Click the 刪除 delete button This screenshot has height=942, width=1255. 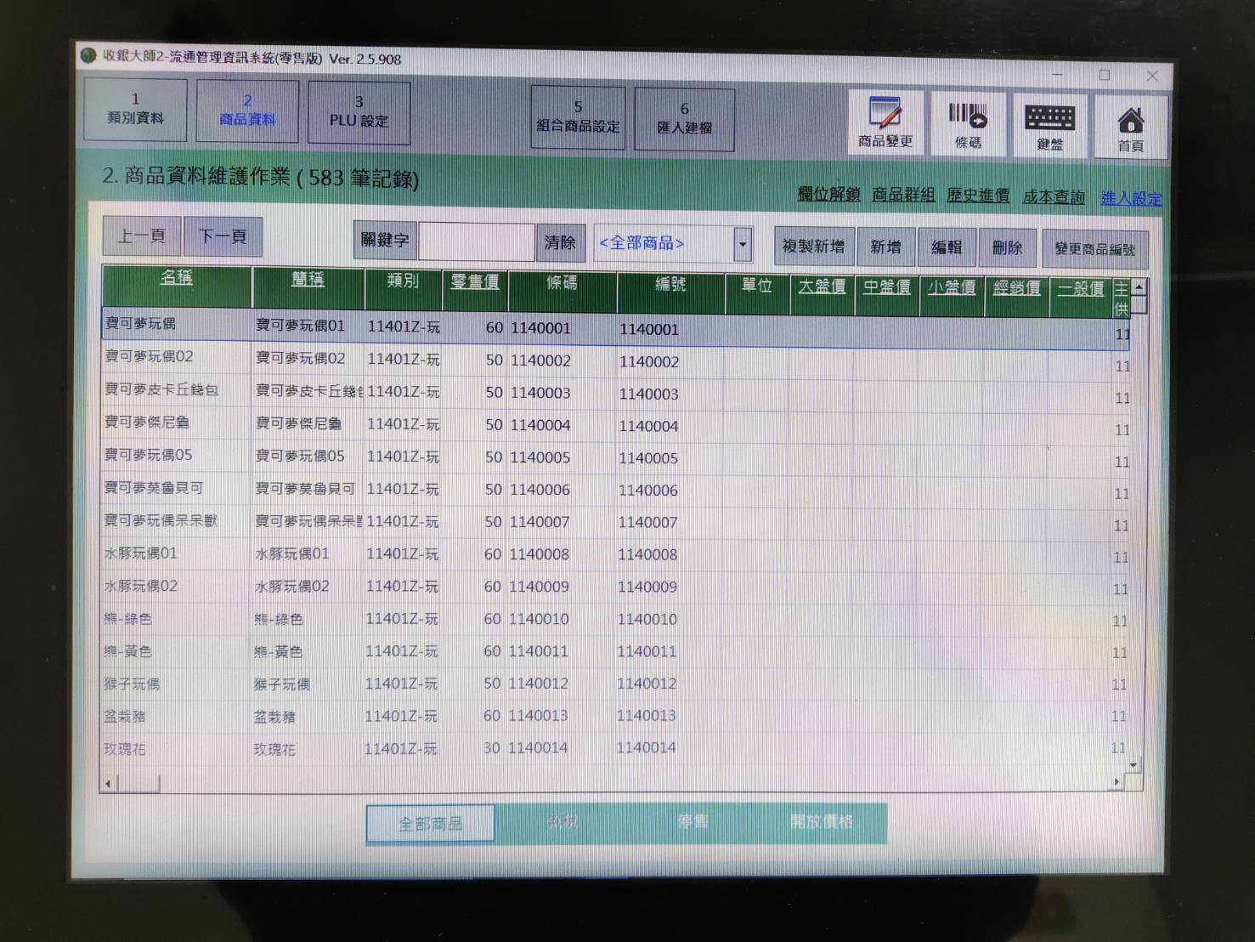(1007, 247)
